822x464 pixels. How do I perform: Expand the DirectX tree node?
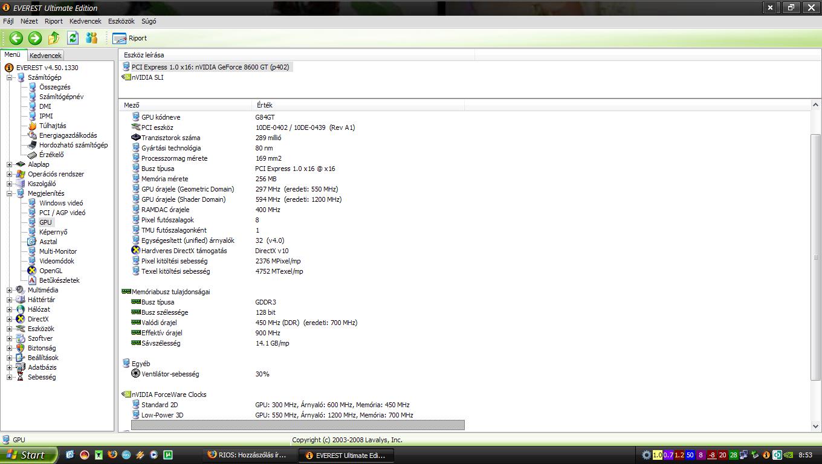9,319
